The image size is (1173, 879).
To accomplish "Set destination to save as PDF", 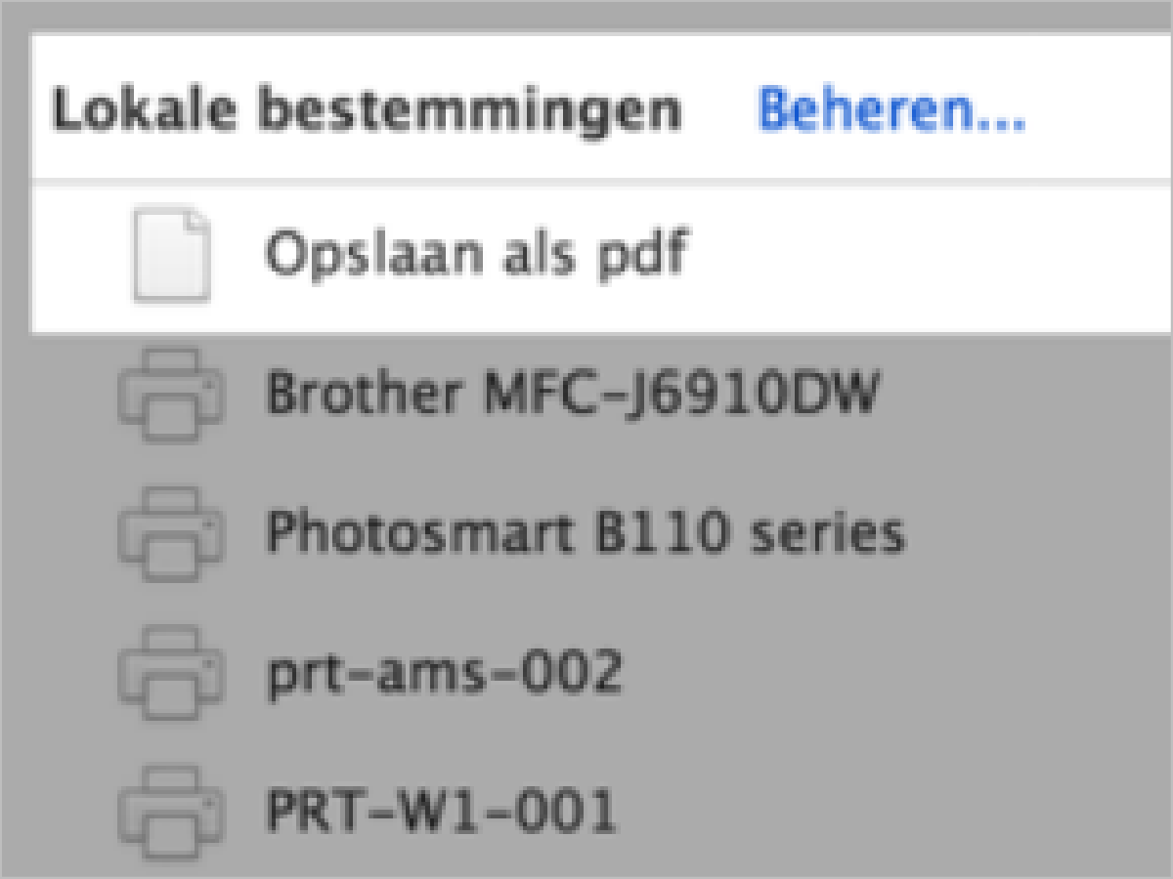I will [478, 254].
